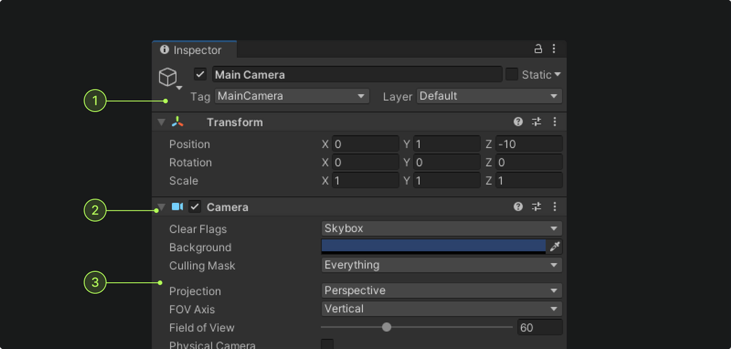Screen dimensions: 731x349
Task: Toggle the Camera component enabled checkbox
Action: click(x=195, y=207)
